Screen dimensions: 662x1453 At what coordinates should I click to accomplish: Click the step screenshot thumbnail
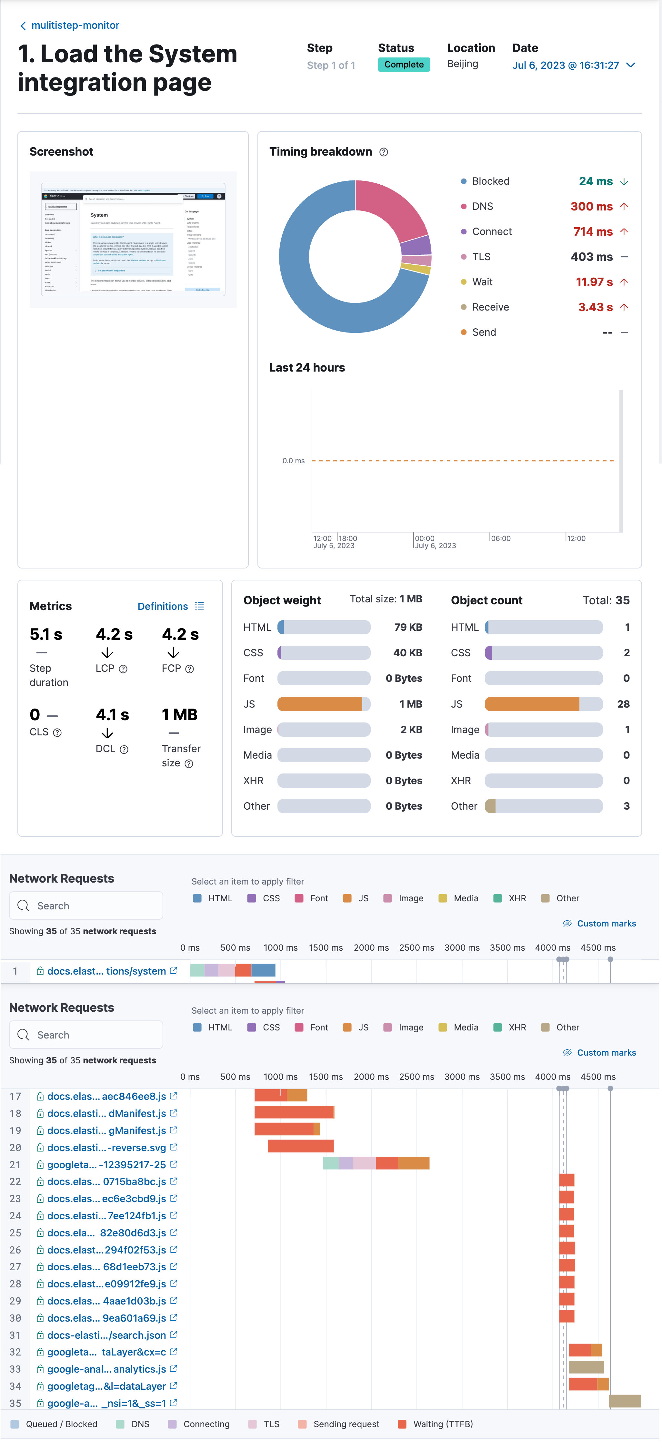pyautogui.click(x=133, y=239)
